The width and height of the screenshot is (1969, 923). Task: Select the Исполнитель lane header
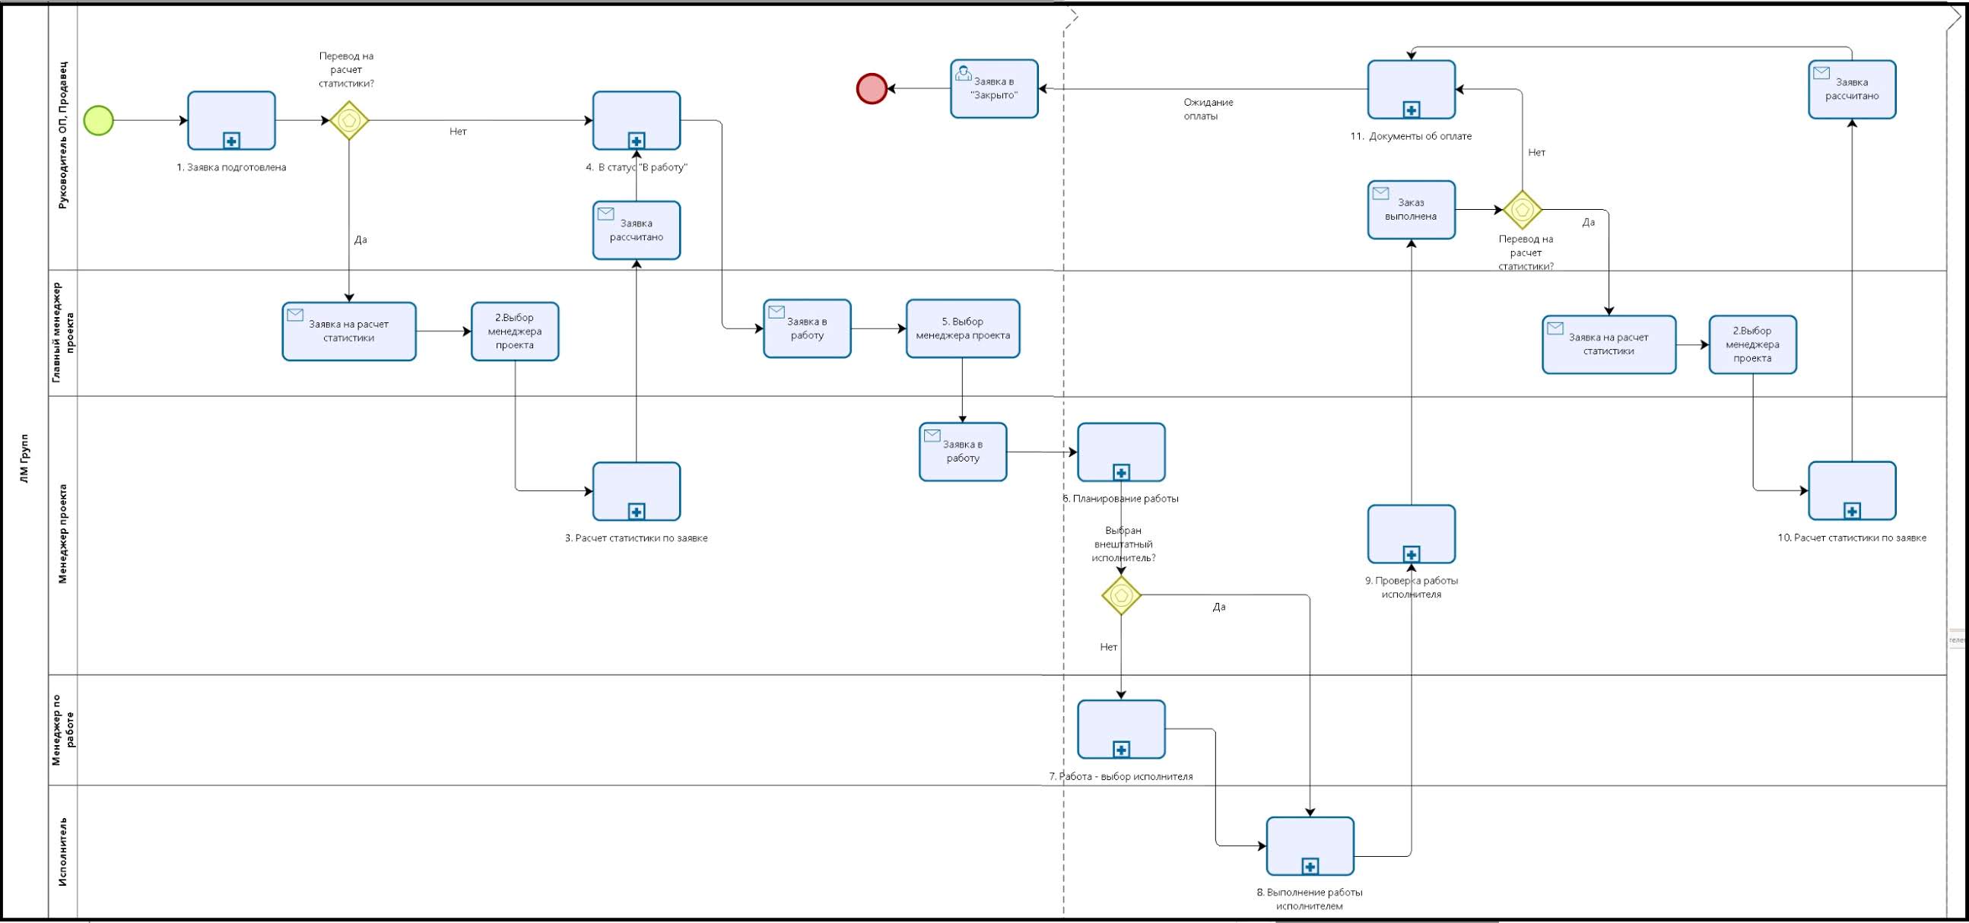pyautogui.click(x=63, y=852)
